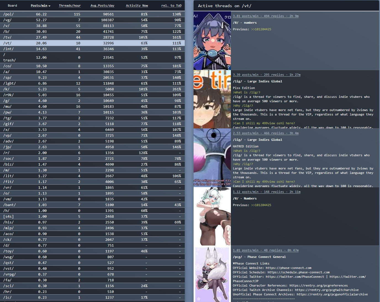The width and height of the screenshot is (380, 302).
Task: Open thread link 1.01 posts/min 48 replies
Action: [266, 250]
